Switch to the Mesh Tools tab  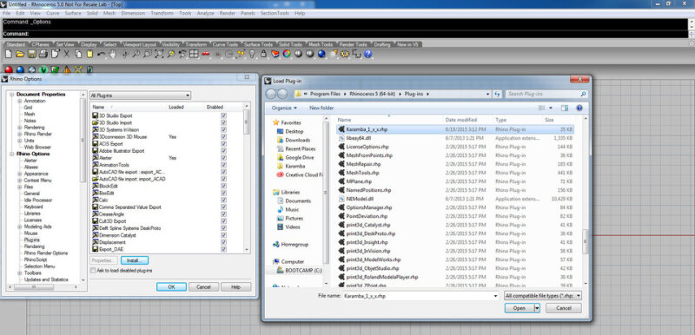pyautogui.click(x=321, y=45)
